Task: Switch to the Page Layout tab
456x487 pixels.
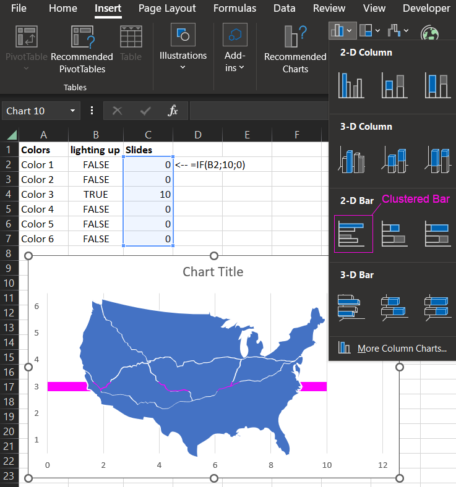Action: [167, 9]
